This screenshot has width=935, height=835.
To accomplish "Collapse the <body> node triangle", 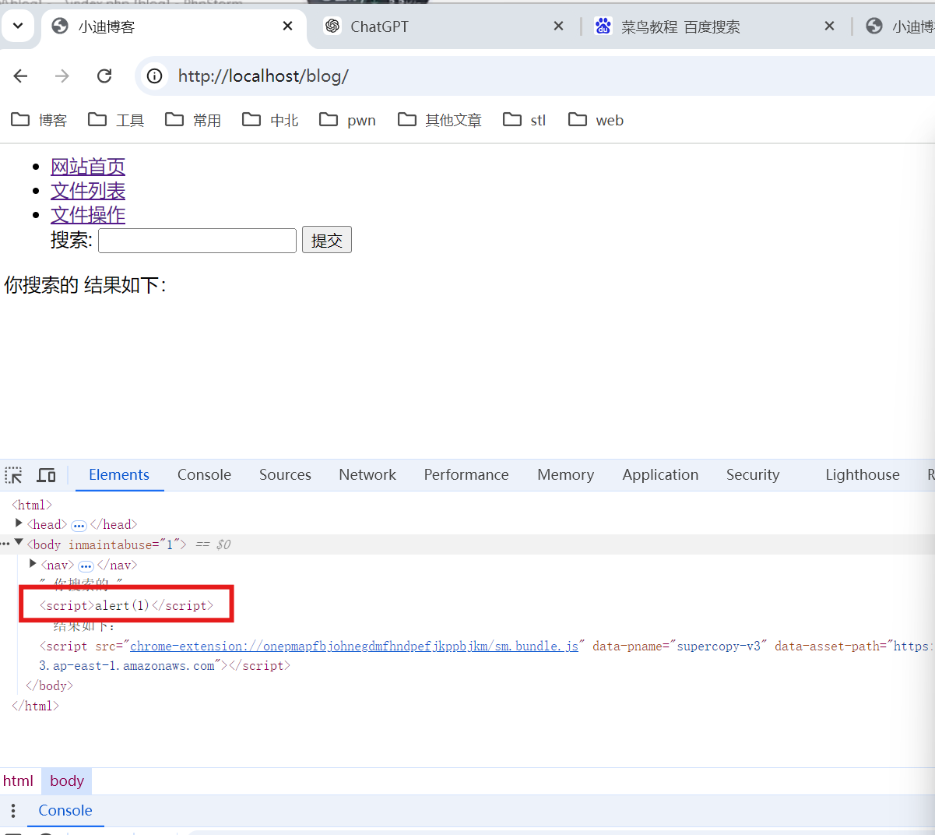I will 19,543.
